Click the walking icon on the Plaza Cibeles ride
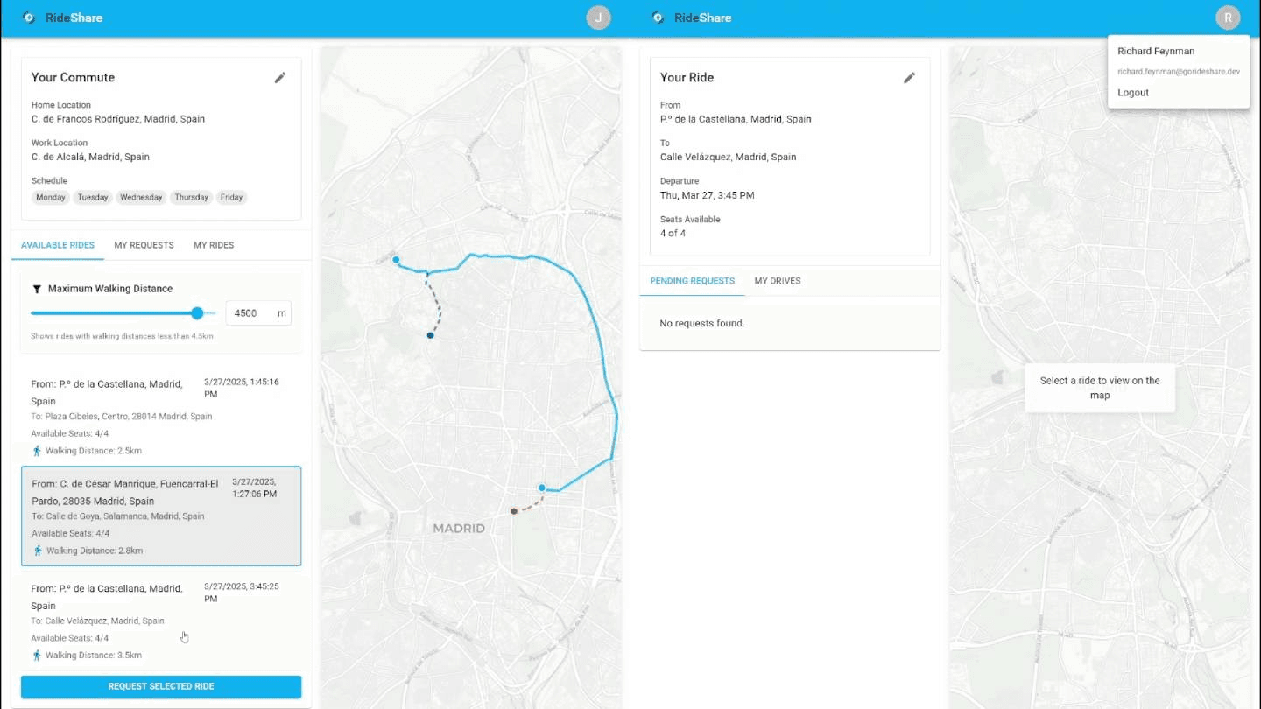 coord(36,450)
